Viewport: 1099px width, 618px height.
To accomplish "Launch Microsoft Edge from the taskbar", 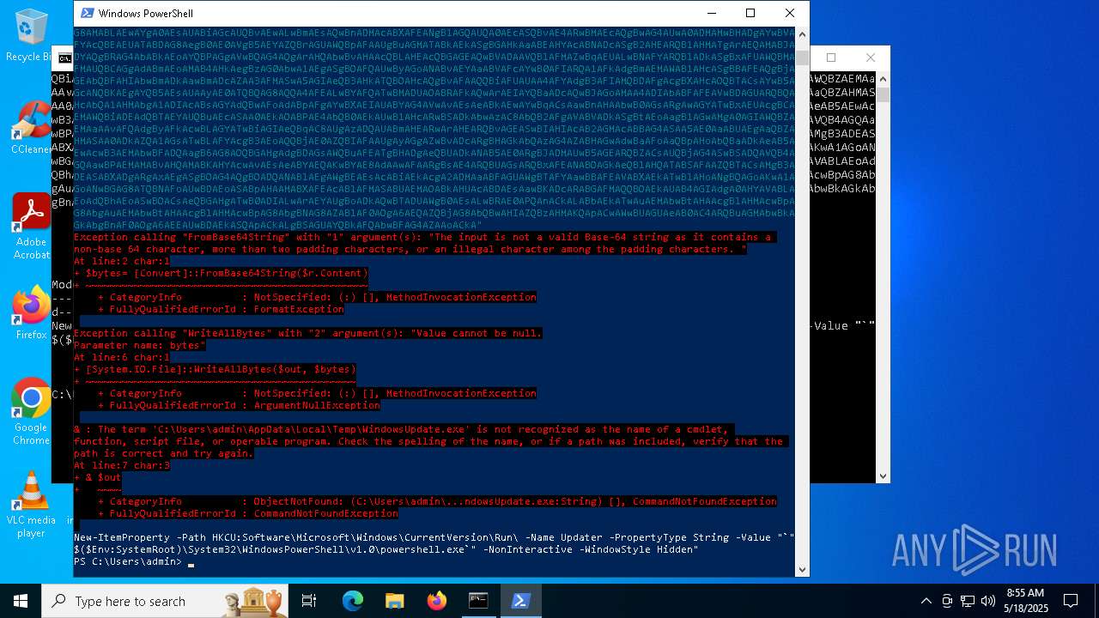I will 353,601.
